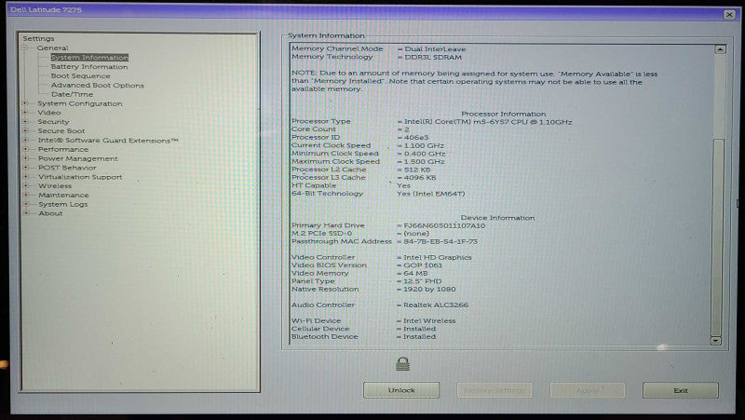Screen dimensions: 745x420
Task: Select System Information in the tree
Action: 89,58
